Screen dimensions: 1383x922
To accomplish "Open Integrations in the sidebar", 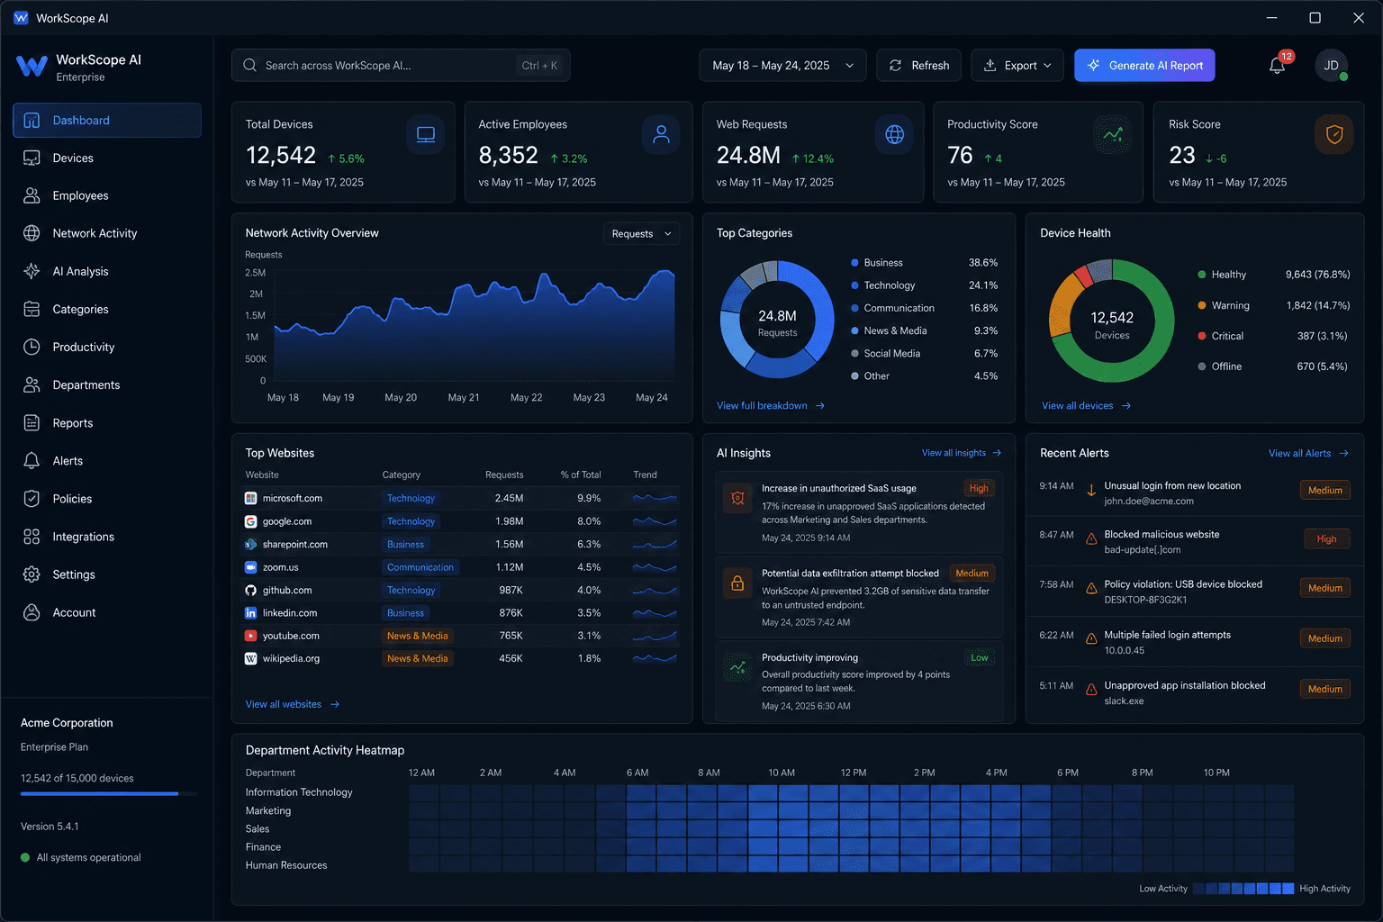I will 107,537.
